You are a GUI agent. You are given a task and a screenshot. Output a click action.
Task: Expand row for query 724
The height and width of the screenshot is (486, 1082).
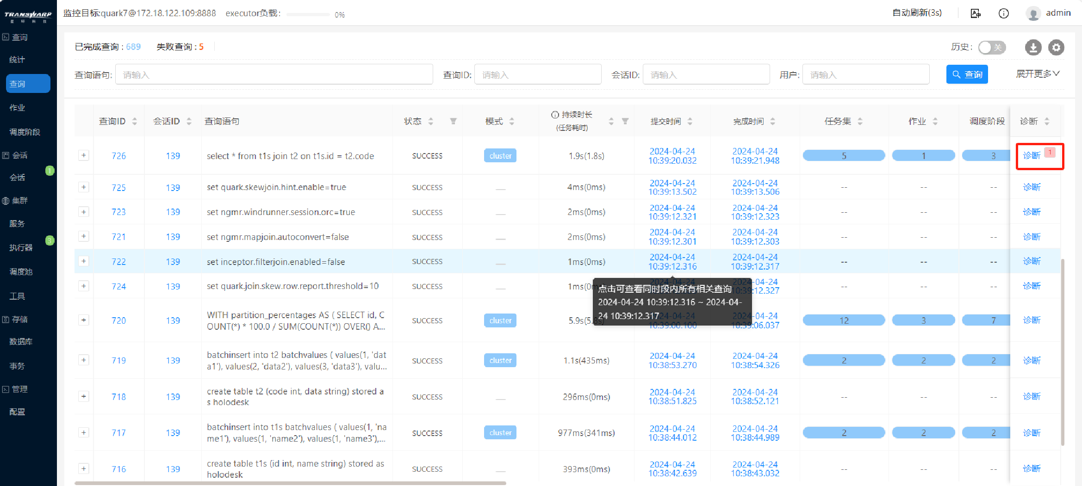tap(84, 286)
